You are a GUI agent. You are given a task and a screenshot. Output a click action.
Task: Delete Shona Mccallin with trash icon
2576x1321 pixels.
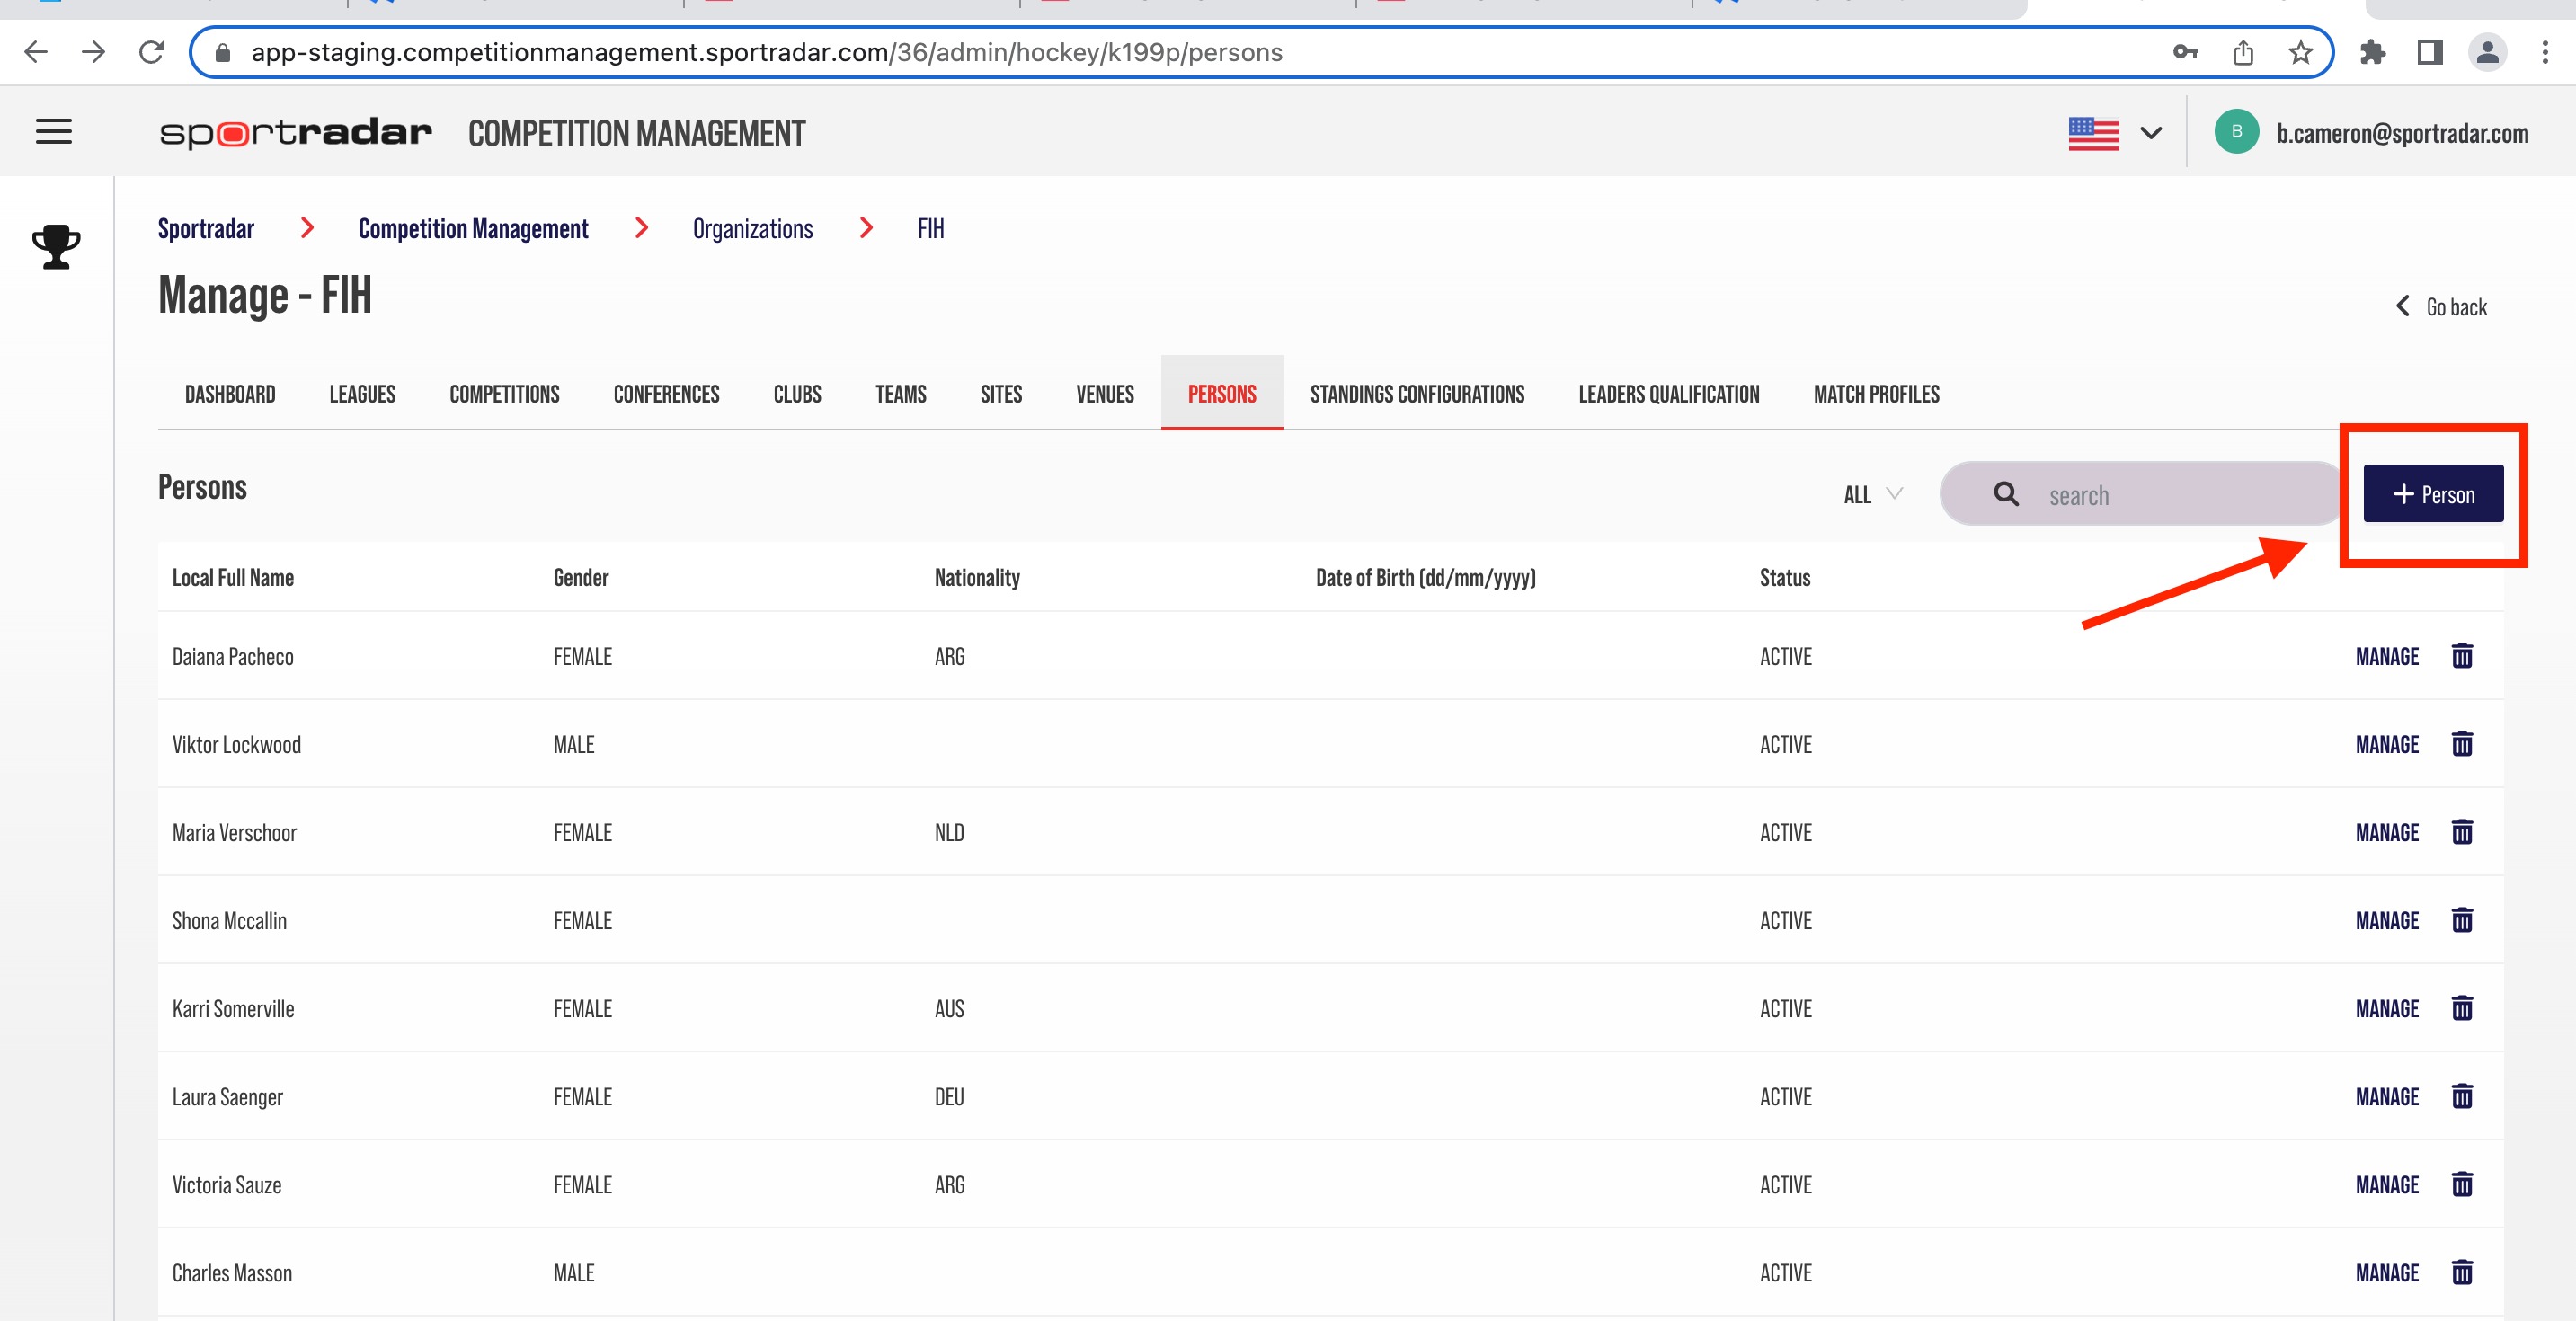point(2462,920)
